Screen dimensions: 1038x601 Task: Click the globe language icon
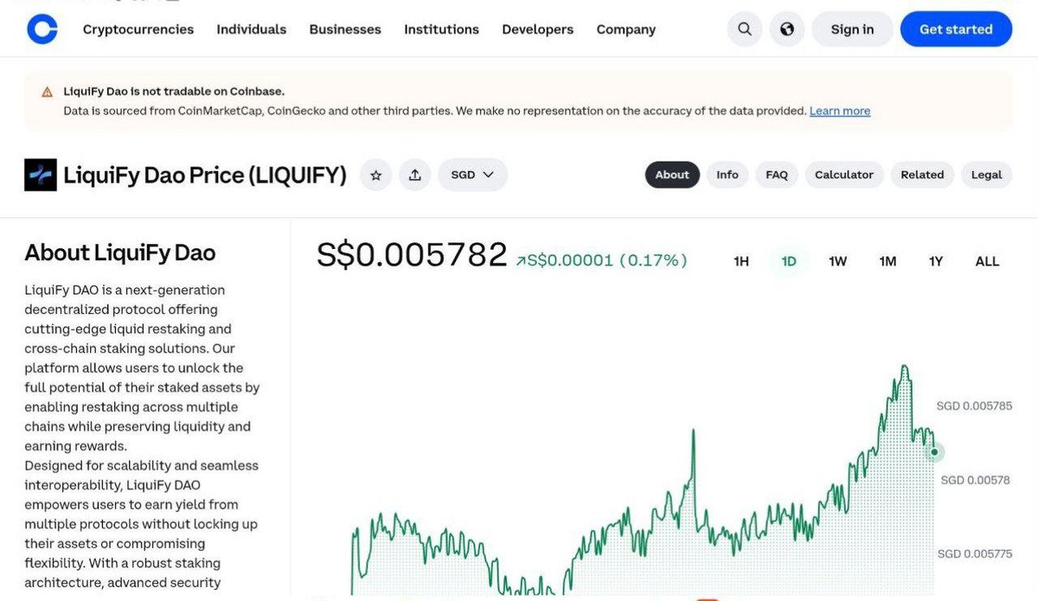point(787,29)
